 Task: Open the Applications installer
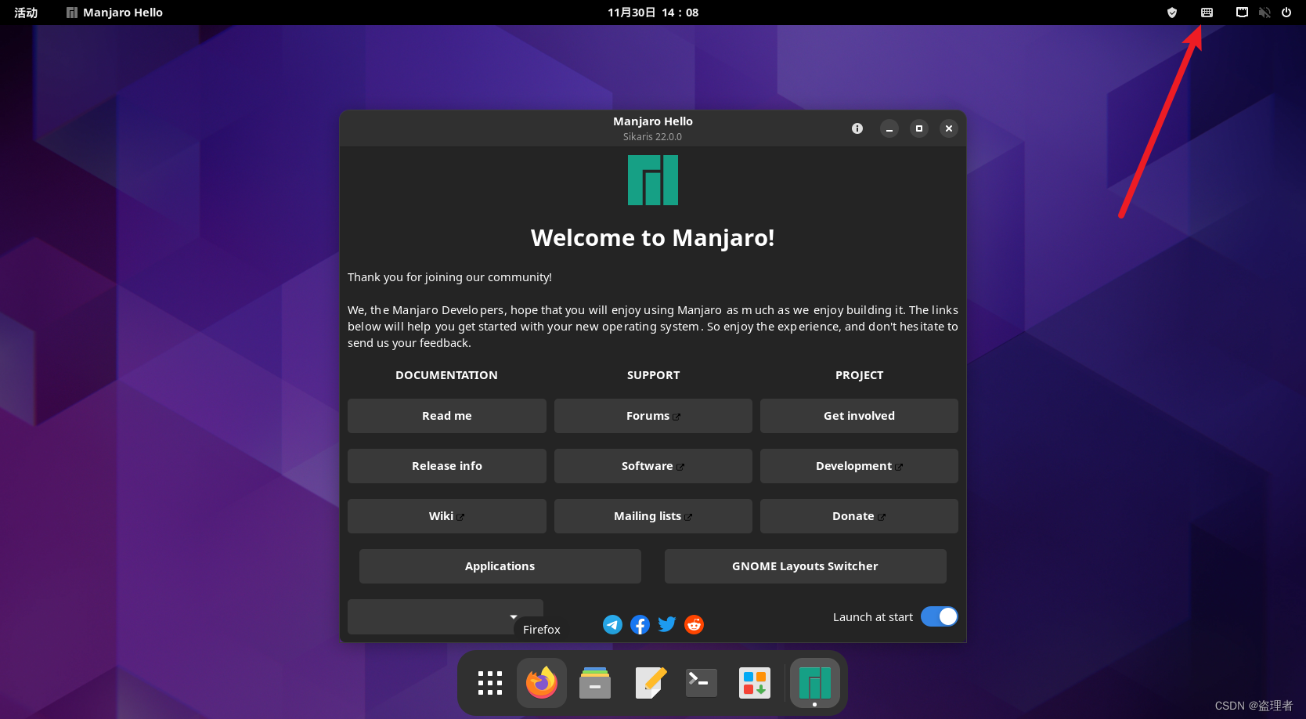click(500, 566)
